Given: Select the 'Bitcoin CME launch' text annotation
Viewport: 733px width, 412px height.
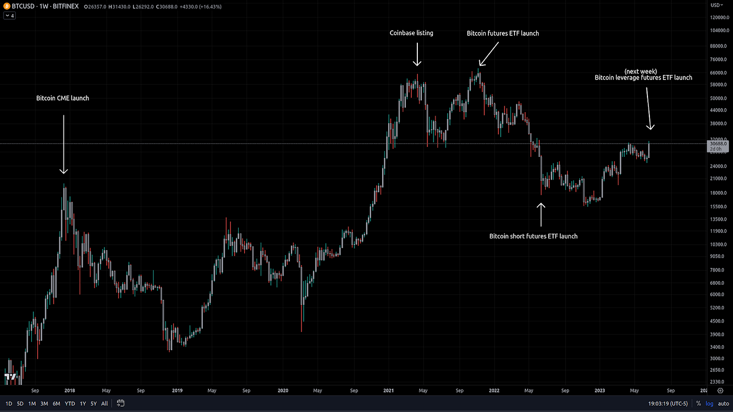Looking at the screenshot, I should pyautogui.click(x=62, y=98).
